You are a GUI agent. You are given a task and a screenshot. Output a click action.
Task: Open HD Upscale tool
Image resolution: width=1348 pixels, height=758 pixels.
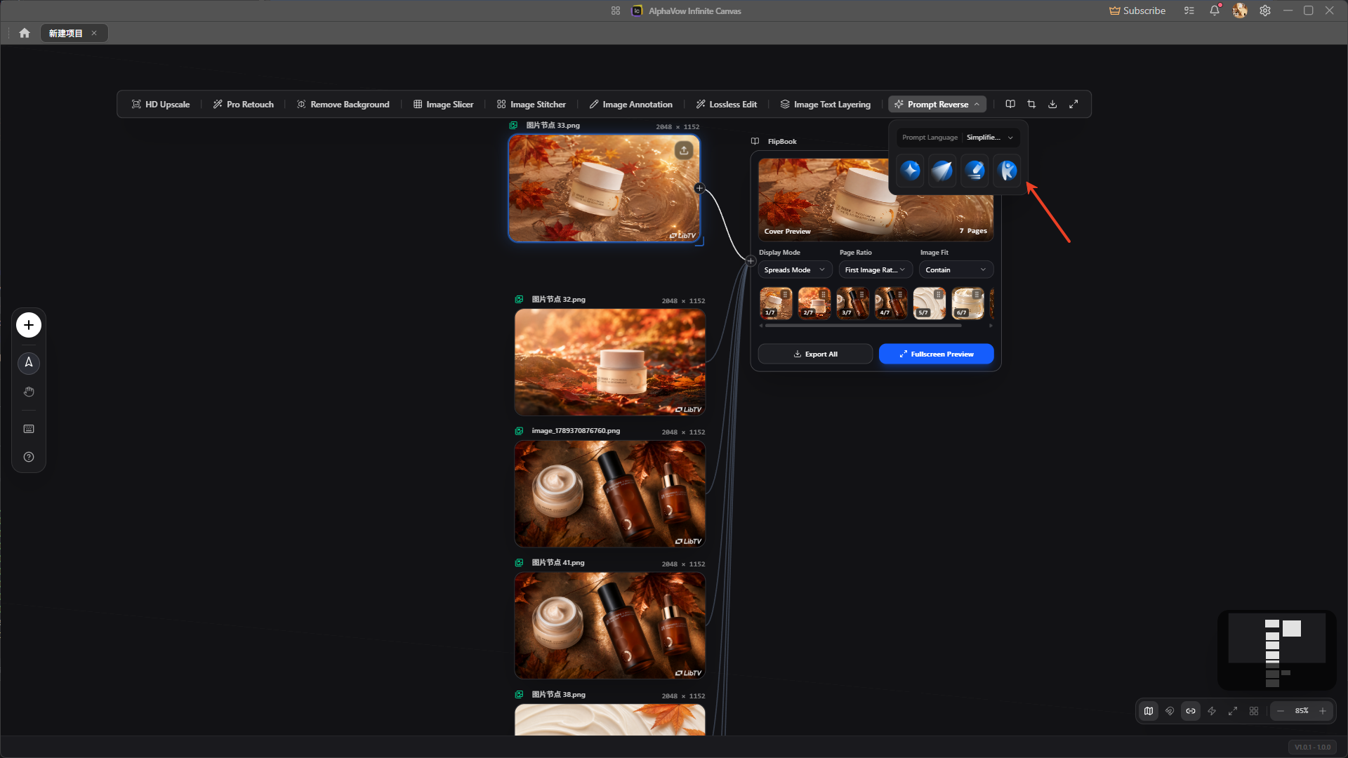[x=161, y=104]
